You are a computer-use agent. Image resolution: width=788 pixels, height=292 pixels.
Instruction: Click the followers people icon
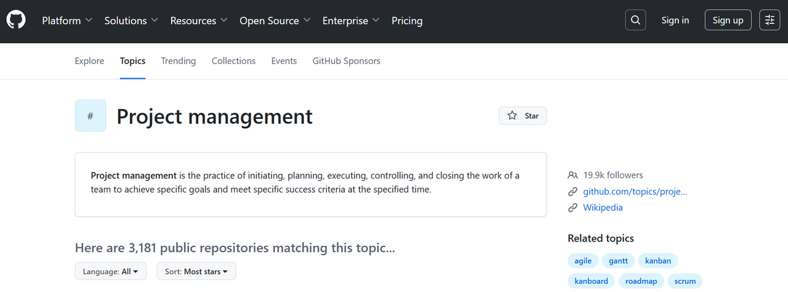pyautogui.click(x=573, y=175)
